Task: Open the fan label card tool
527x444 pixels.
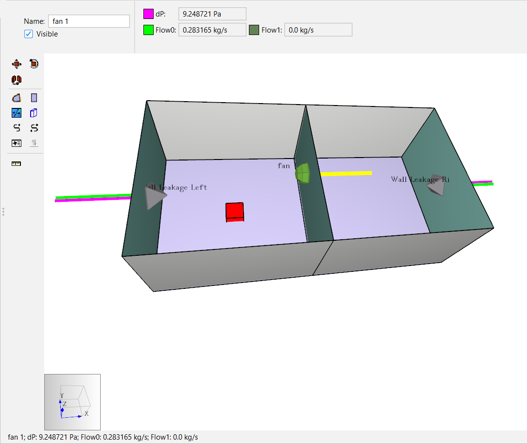Action: (x=17, y=143)
